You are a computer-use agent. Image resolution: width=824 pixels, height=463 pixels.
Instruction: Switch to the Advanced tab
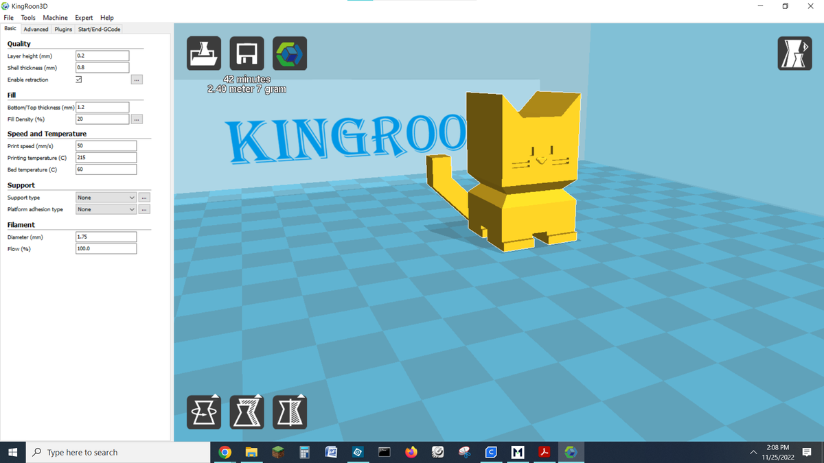[x=36, y=29]
